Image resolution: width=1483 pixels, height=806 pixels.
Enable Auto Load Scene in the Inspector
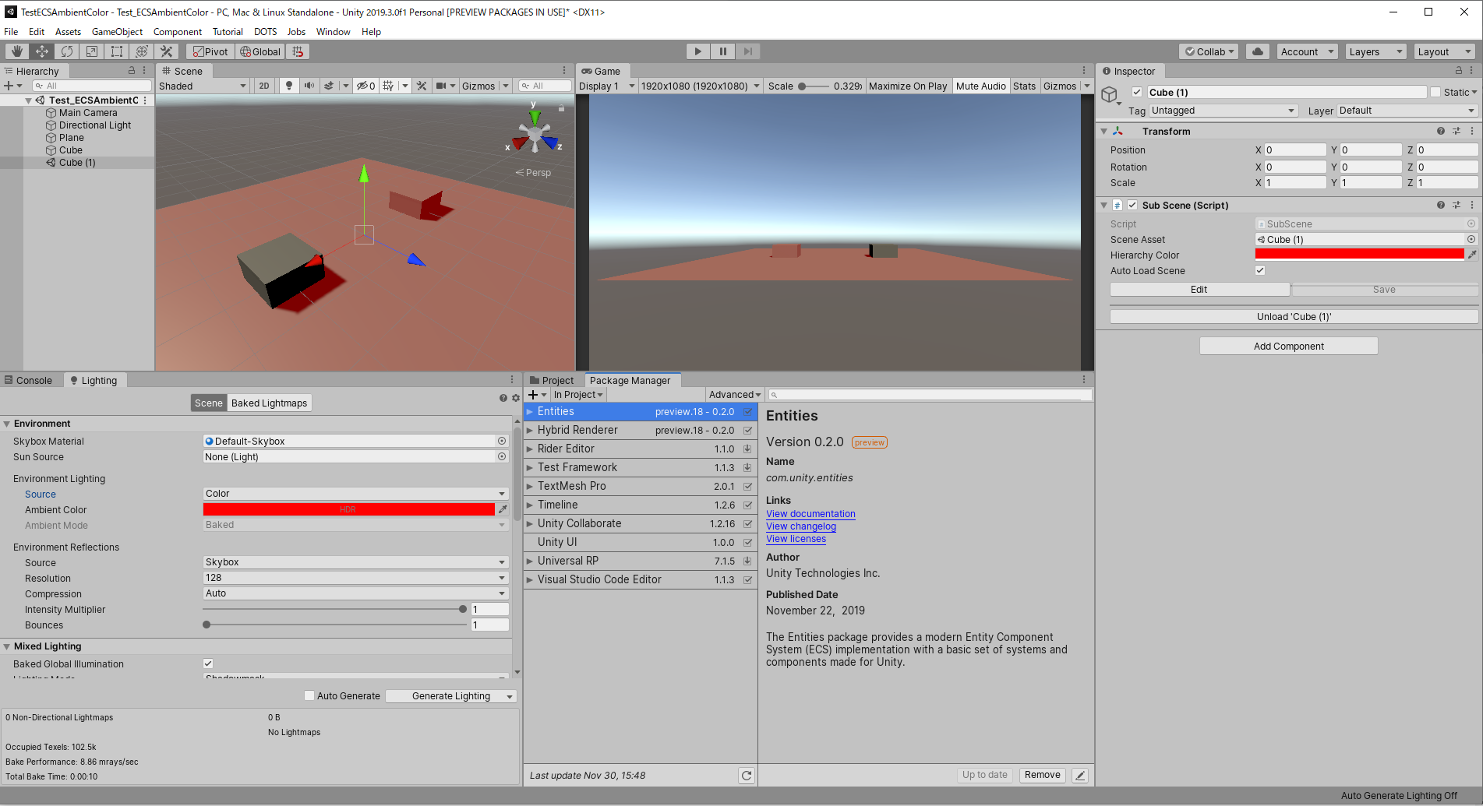coord(1260,270)
